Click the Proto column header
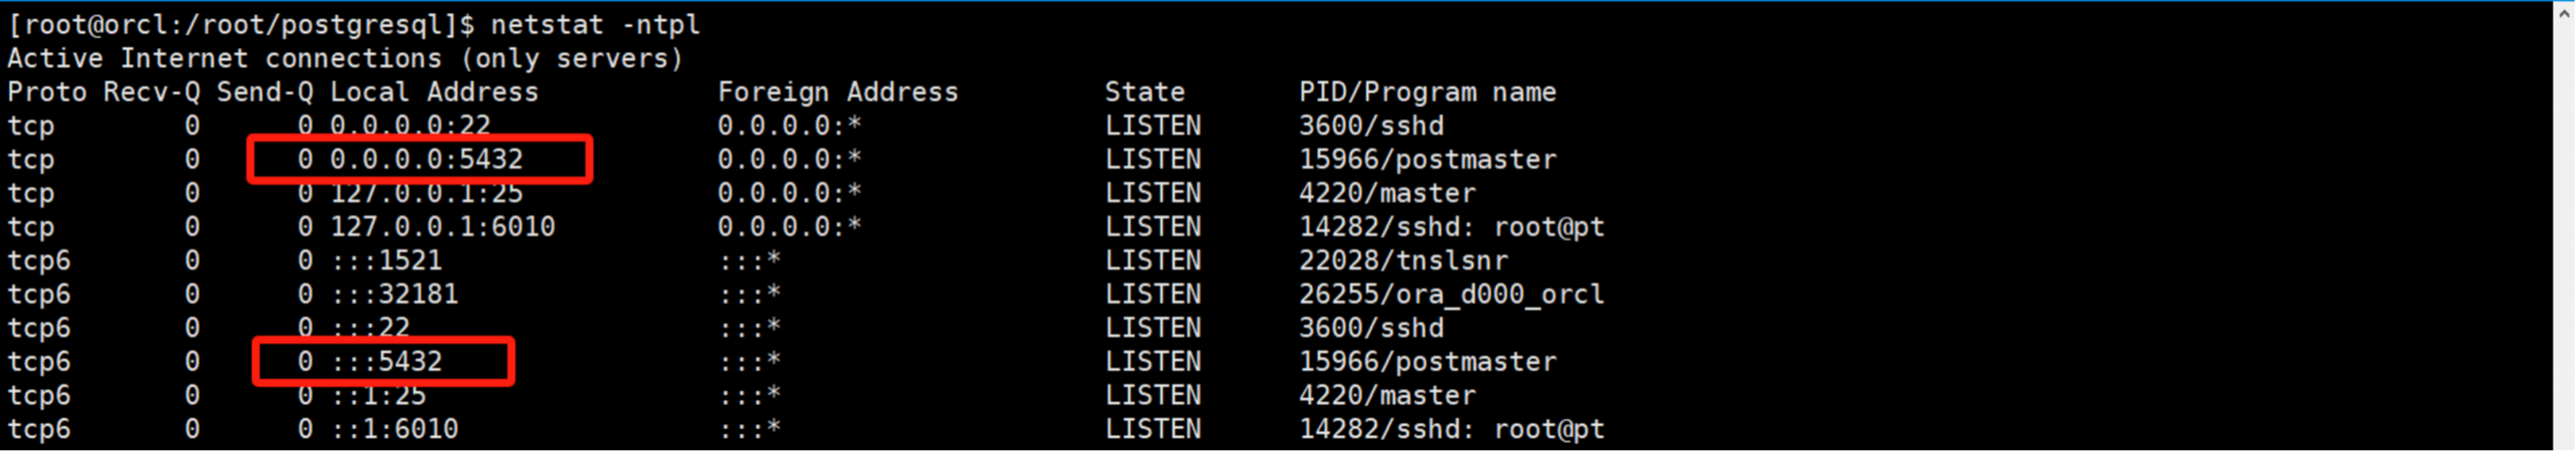Image resolution: width=2576 pixels, height=453 pixels. click(x=47, y=92)
